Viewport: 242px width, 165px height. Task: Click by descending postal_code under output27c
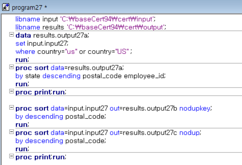61,141
